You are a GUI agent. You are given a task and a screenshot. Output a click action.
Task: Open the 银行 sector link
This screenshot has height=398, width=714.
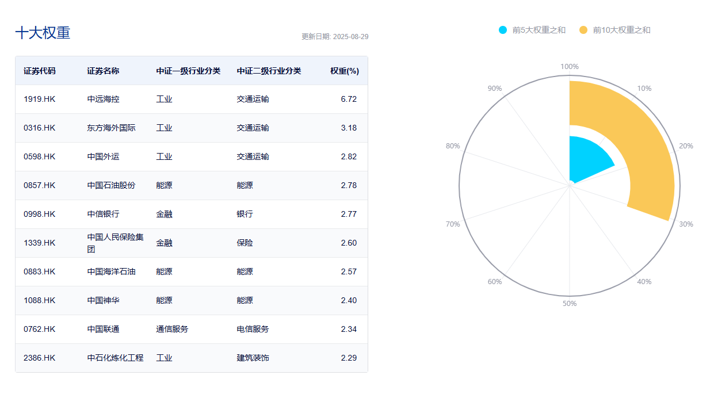pyautogui.click(x=245, y=214)
